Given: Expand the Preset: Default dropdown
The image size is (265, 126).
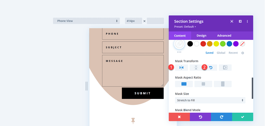Looking at the screenshot, I should point(185,27).
